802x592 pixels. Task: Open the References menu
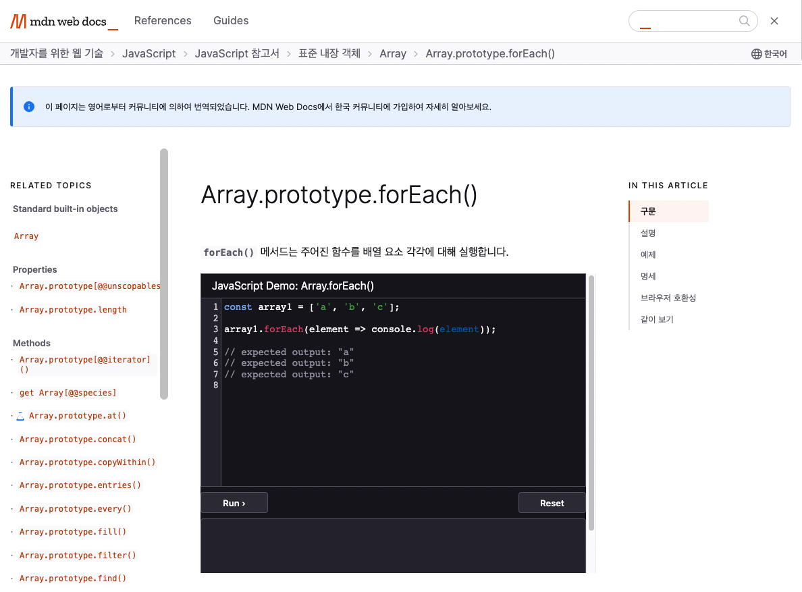pos(163,21)
